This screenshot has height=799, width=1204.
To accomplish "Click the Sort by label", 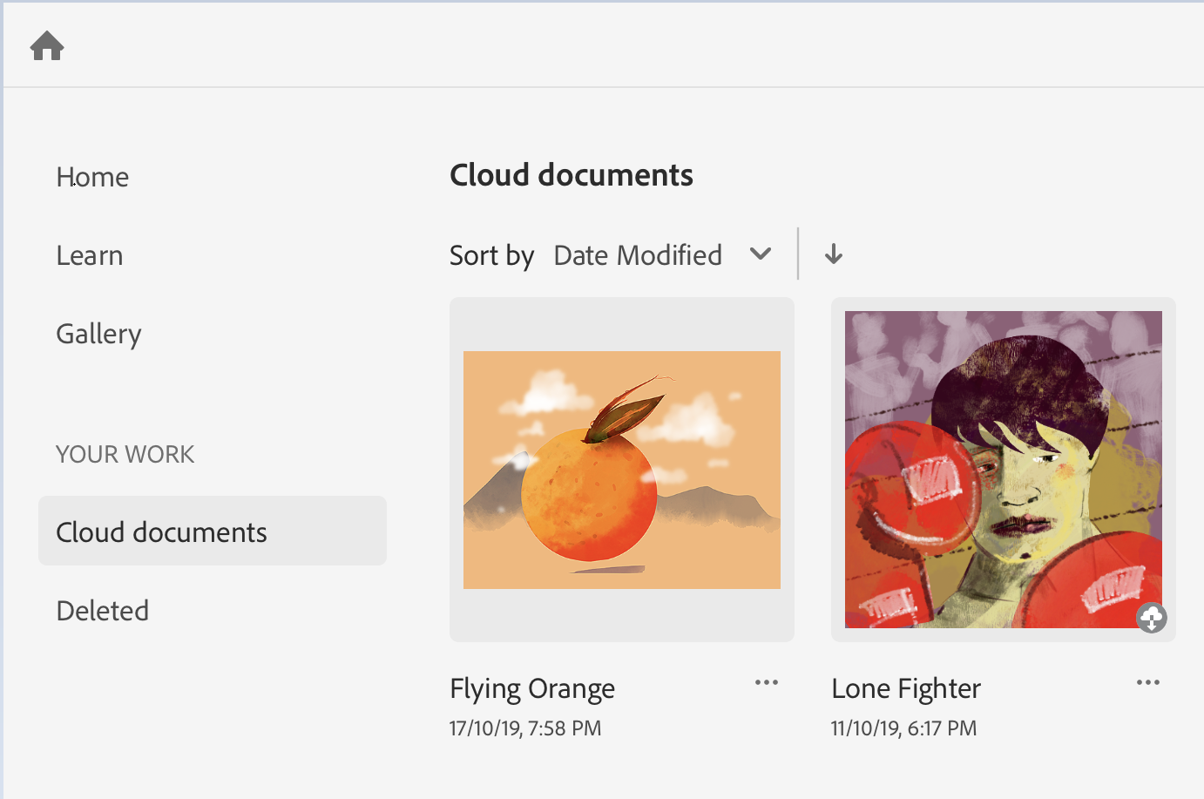I will click(x=491, y=256).
